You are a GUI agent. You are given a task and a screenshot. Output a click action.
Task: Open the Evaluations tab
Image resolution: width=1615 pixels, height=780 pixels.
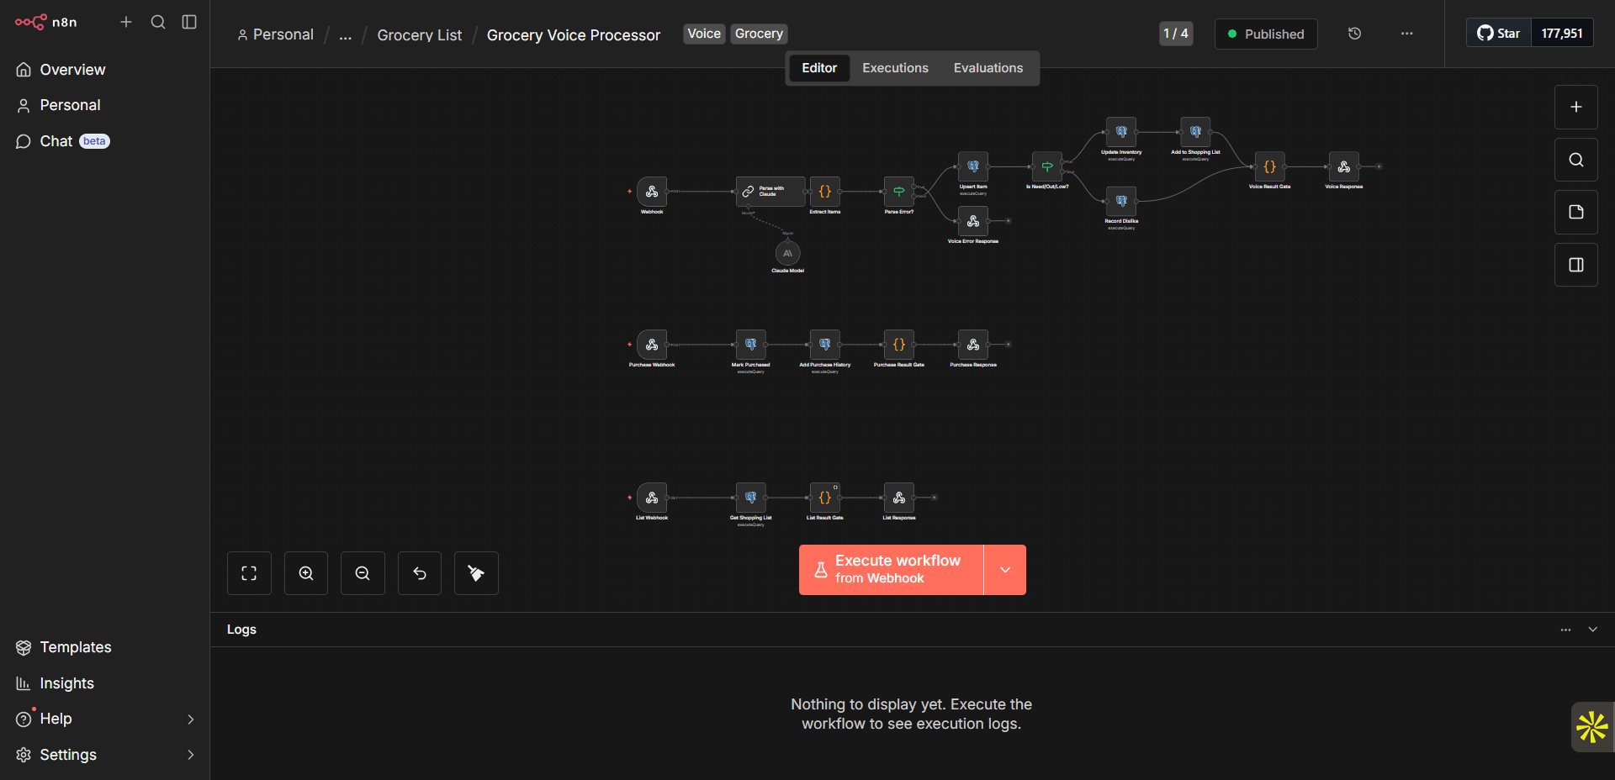point(988,67)
